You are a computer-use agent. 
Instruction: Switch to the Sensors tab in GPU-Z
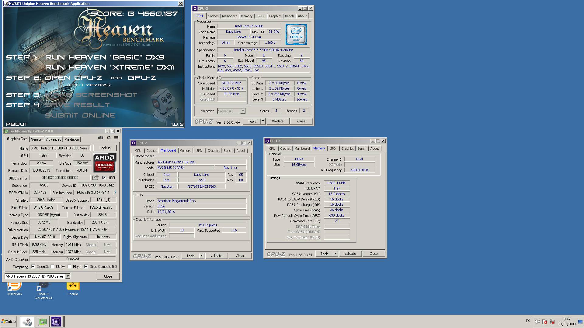pyautogui.click(x=37, y=139)
